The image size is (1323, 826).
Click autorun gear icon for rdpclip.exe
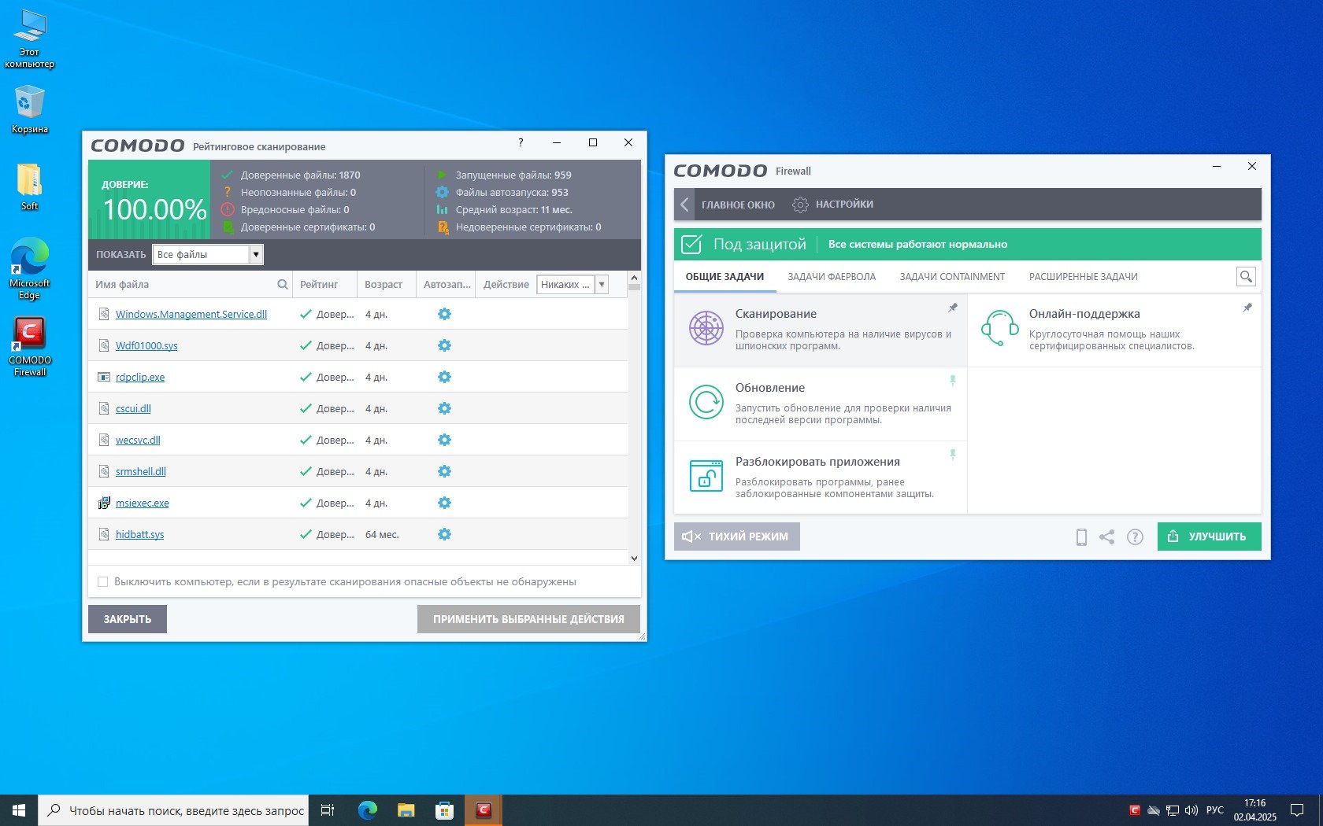click(444, 377)
